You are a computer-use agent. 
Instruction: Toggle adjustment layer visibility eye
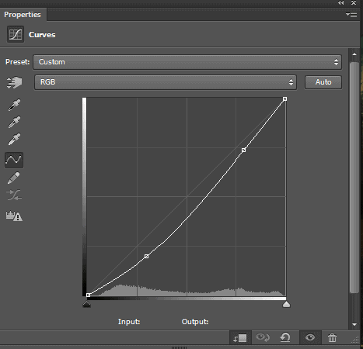pyautogui.click(x=310, y=337)
